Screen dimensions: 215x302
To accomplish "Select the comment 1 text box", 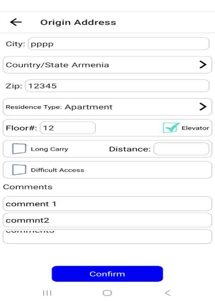I will (x=107, y=204).
